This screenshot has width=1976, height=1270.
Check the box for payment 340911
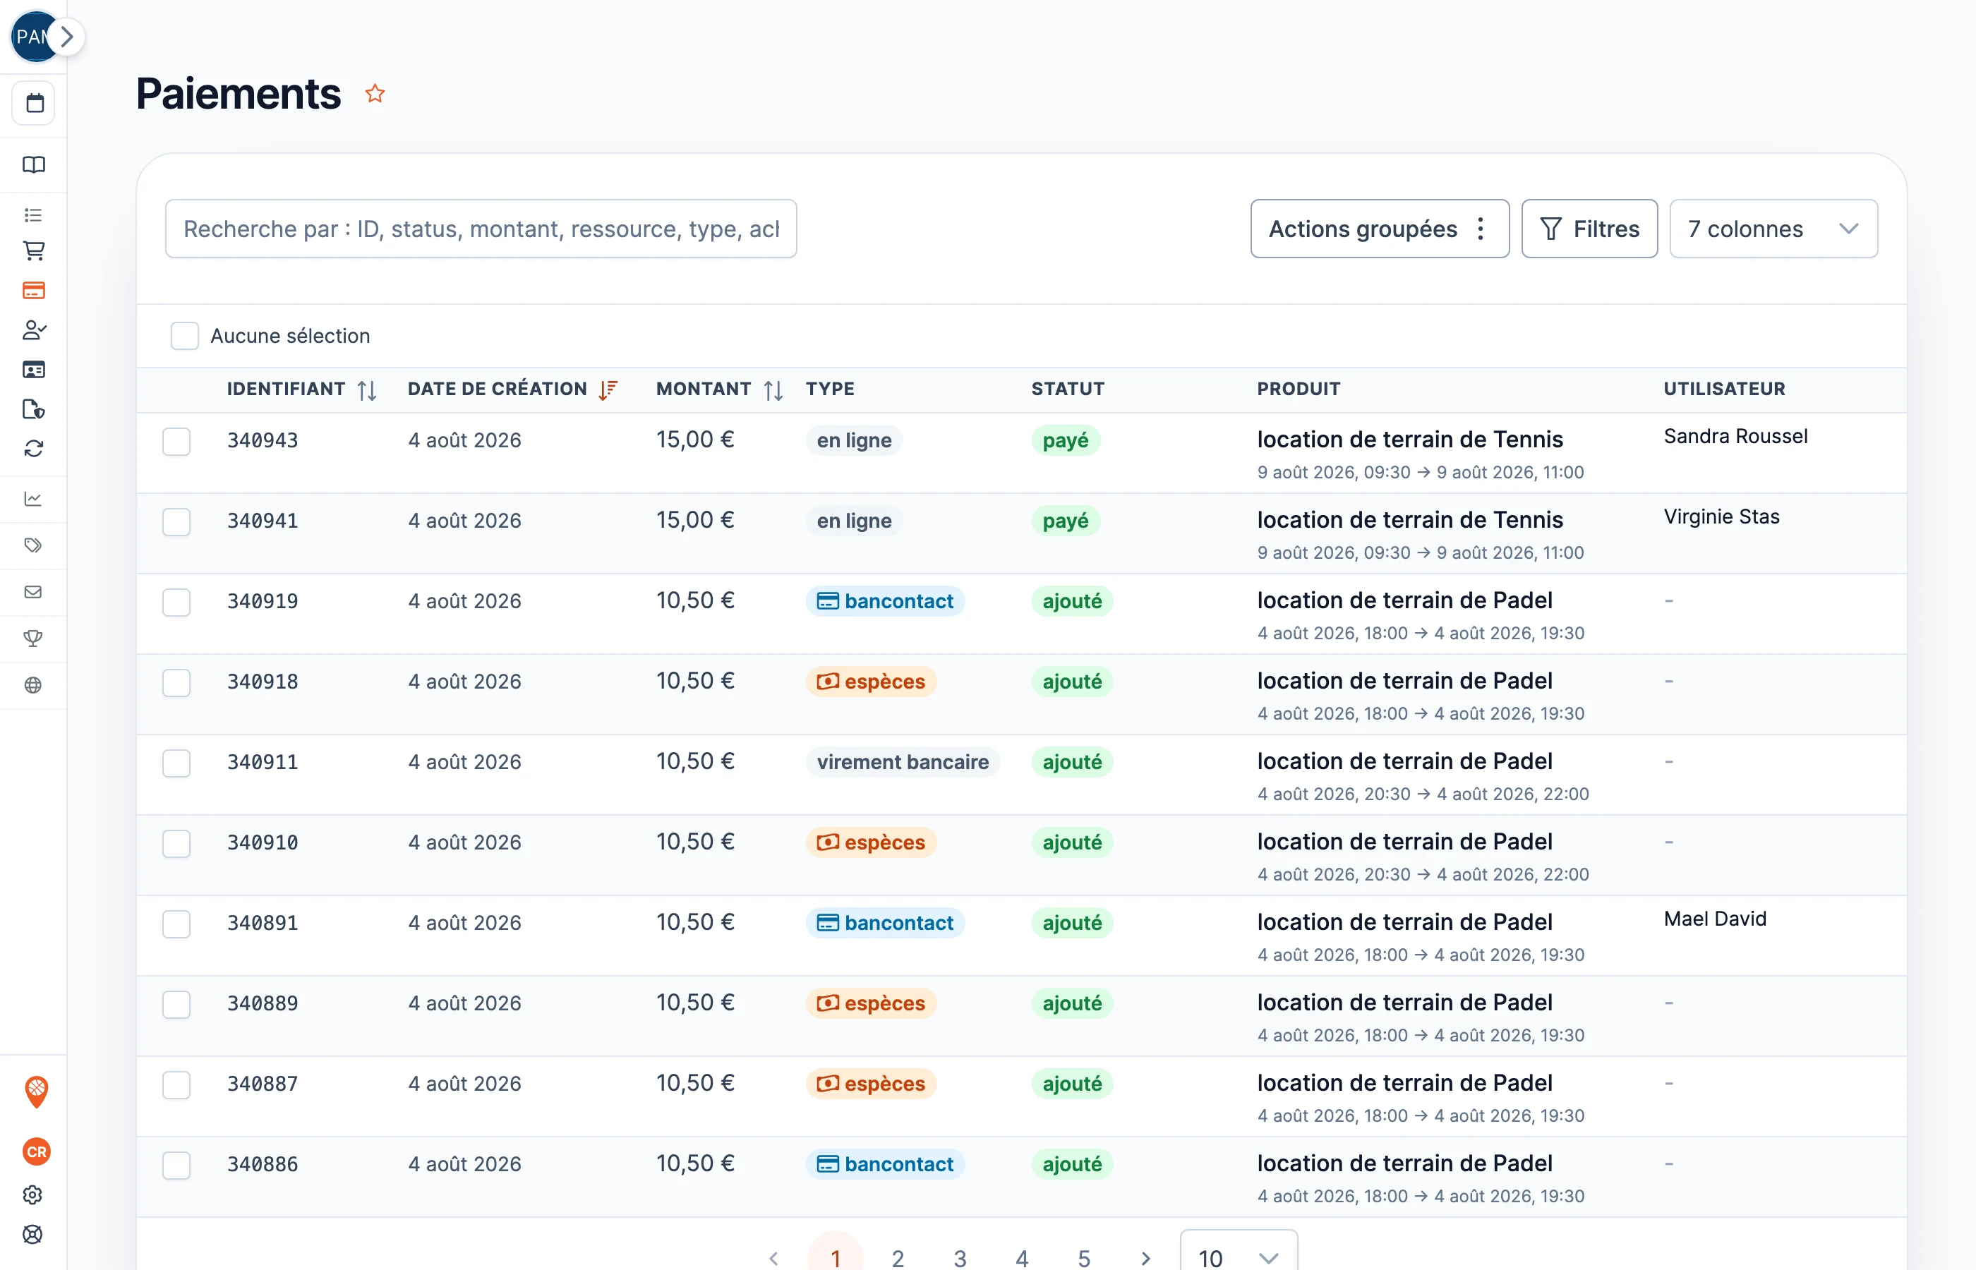click(176, 763)
